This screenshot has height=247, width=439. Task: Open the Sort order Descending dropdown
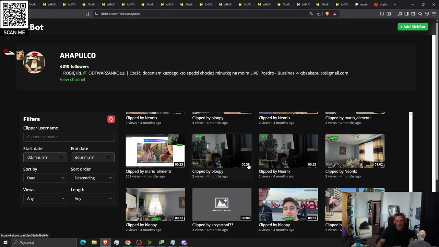click(x=93, y=178)
